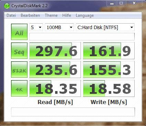Open the Bearbeiten menu
Screen dimensions: 146x126
[x=30, y=15]
